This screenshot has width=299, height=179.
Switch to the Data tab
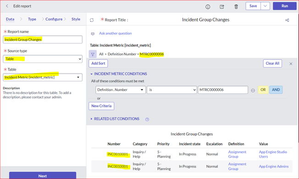tap(10, 19)
